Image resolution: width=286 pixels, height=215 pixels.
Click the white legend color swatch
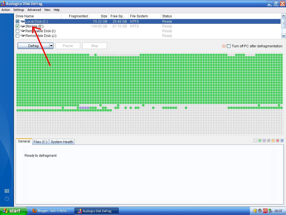coord(255,141)
